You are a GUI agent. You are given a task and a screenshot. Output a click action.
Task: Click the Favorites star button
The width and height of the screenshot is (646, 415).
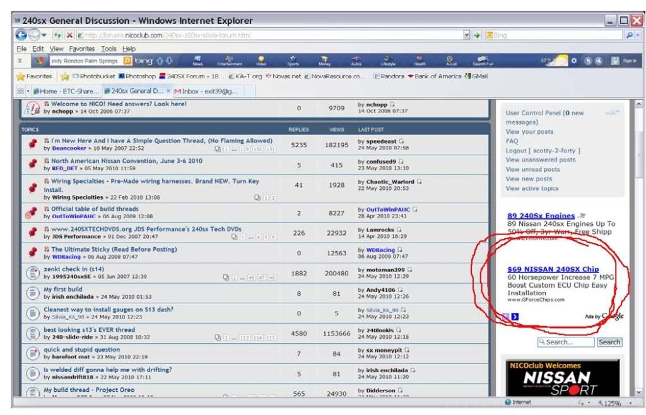[x=34, y=76]
